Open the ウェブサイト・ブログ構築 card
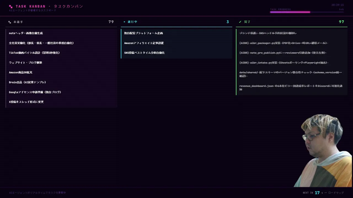The width and height of the screenshot is (353, 198). point(61,63)
